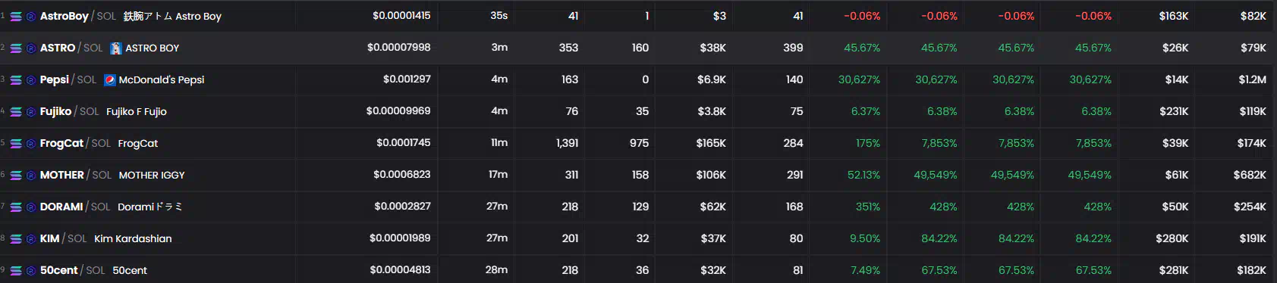
Task: Click DORAMI price $0.0002827
Action: click(402, 206)
